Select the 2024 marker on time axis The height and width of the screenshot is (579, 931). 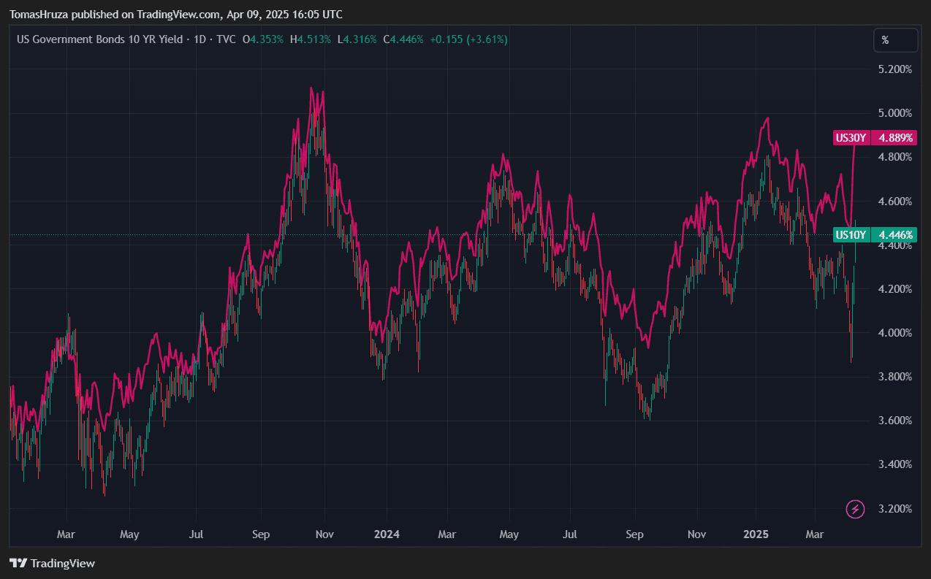[x=387, y=534]
